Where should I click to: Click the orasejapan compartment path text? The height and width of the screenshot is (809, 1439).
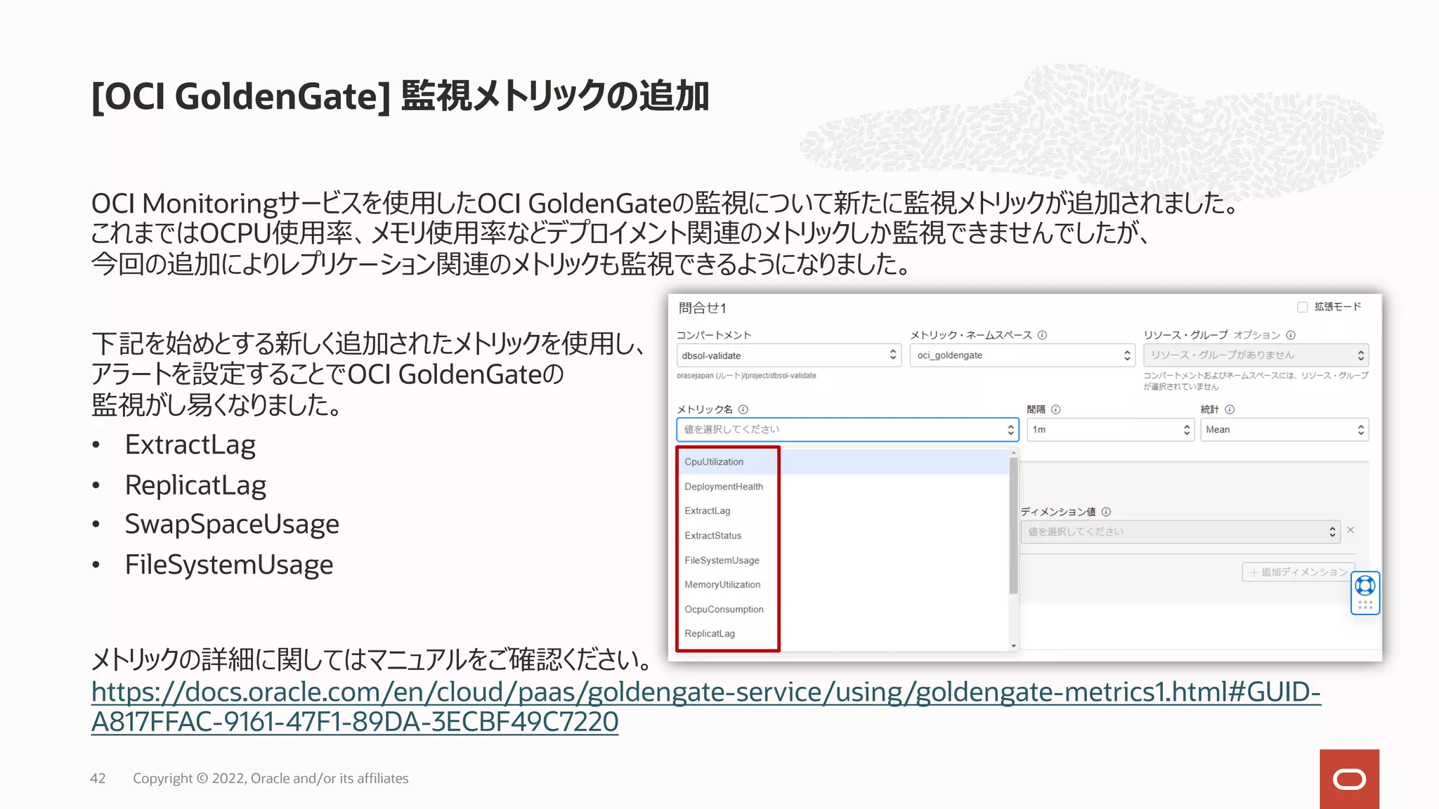click(x=746, y=376)
